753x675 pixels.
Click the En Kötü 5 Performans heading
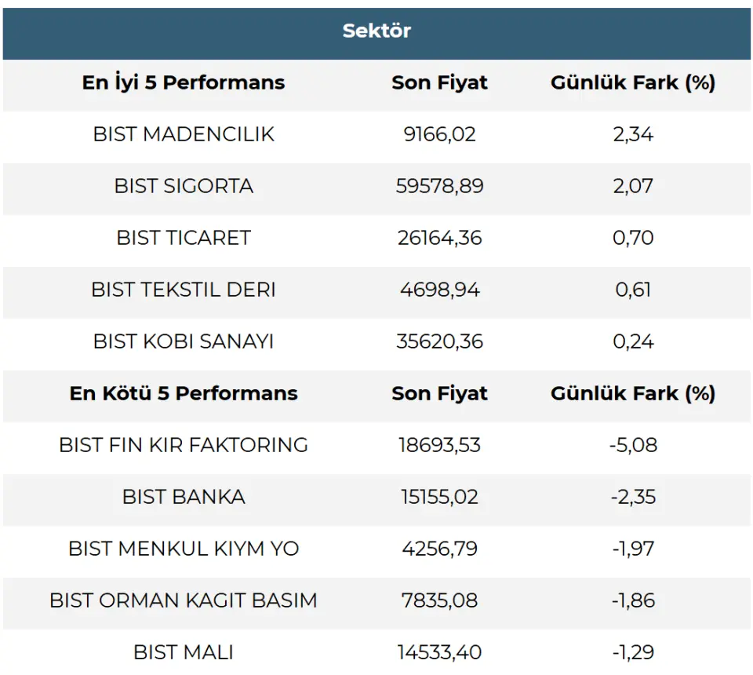coord(184,393)
